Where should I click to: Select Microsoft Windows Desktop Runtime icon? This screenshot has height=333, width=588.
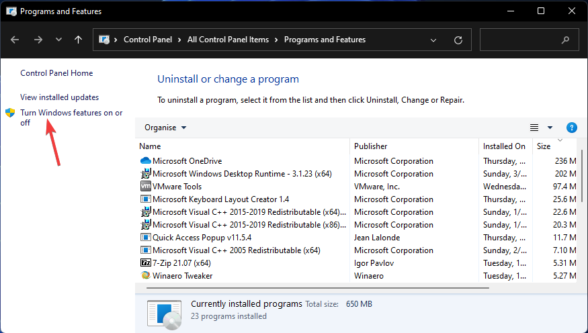146,174
